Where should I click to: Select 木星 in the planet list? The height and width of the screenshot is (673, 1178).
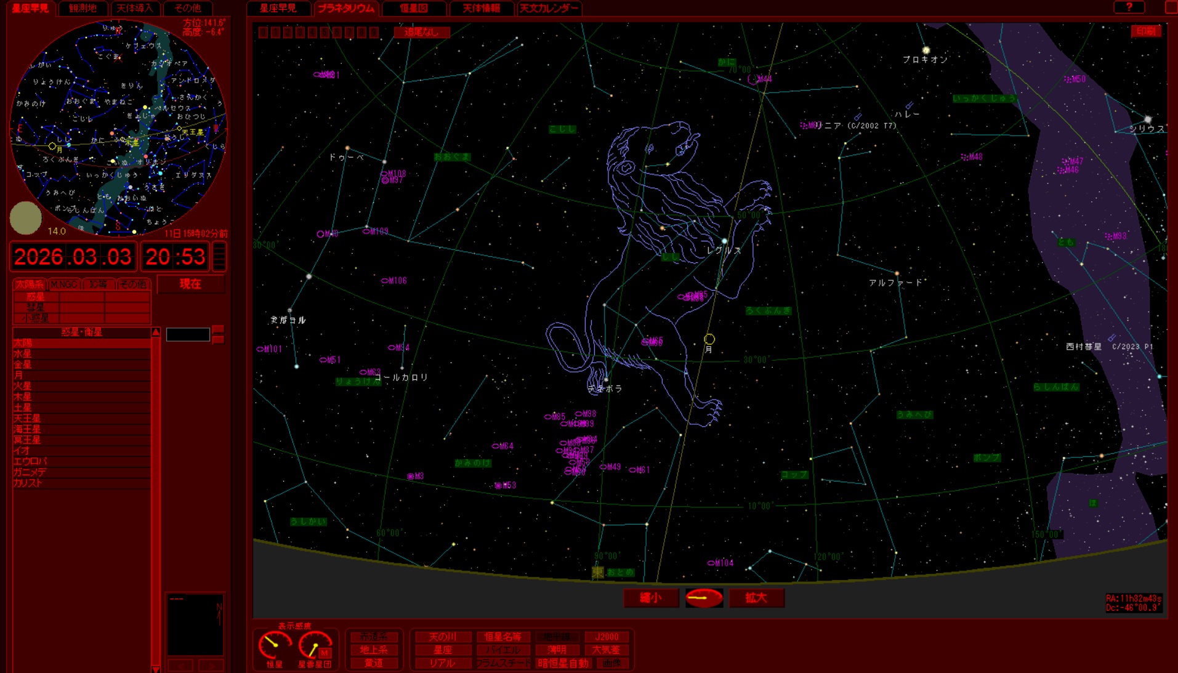(x=22, y=397)
